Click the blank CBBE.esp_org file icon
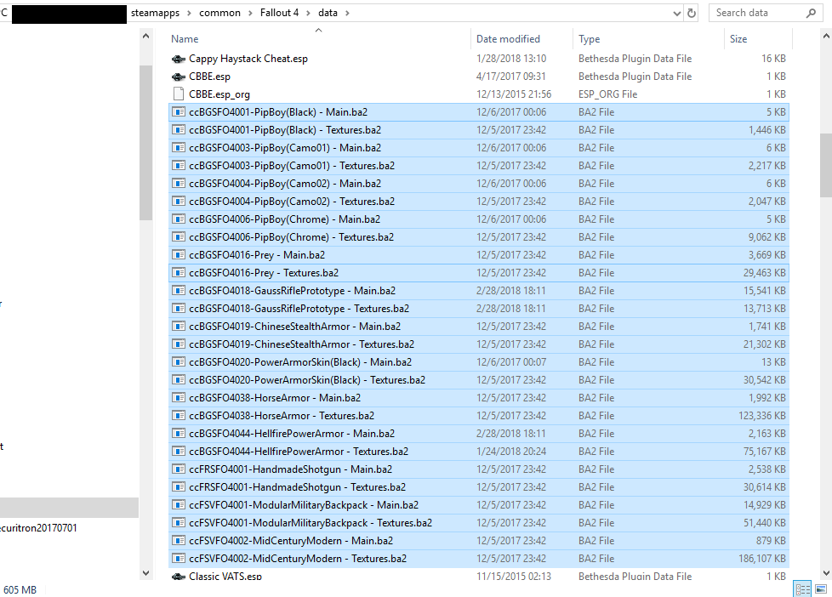Viewport: 832px width, 597px height. [179, 94]
